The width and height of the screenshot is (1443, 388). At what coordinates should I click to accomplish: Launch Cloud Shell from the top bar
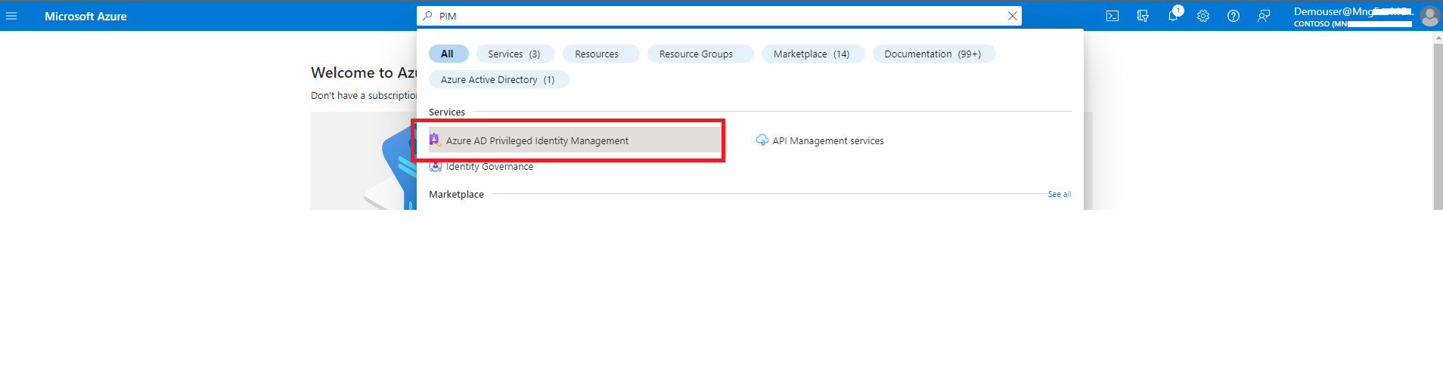(x=1113, y=16)
